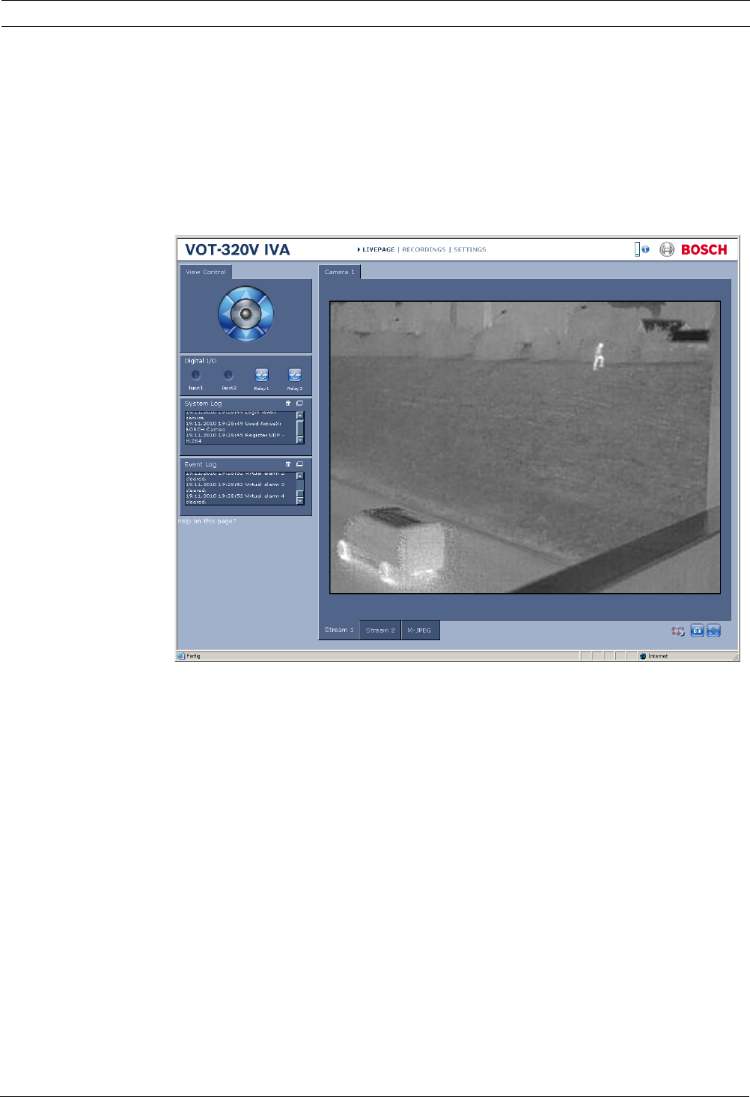Open Help on this page link

coord(207,521)
